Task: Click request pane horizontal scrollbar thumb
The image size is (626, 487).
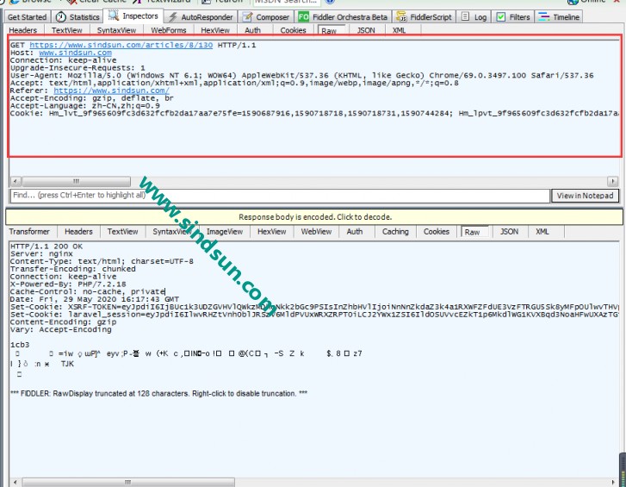Action: 76,181
